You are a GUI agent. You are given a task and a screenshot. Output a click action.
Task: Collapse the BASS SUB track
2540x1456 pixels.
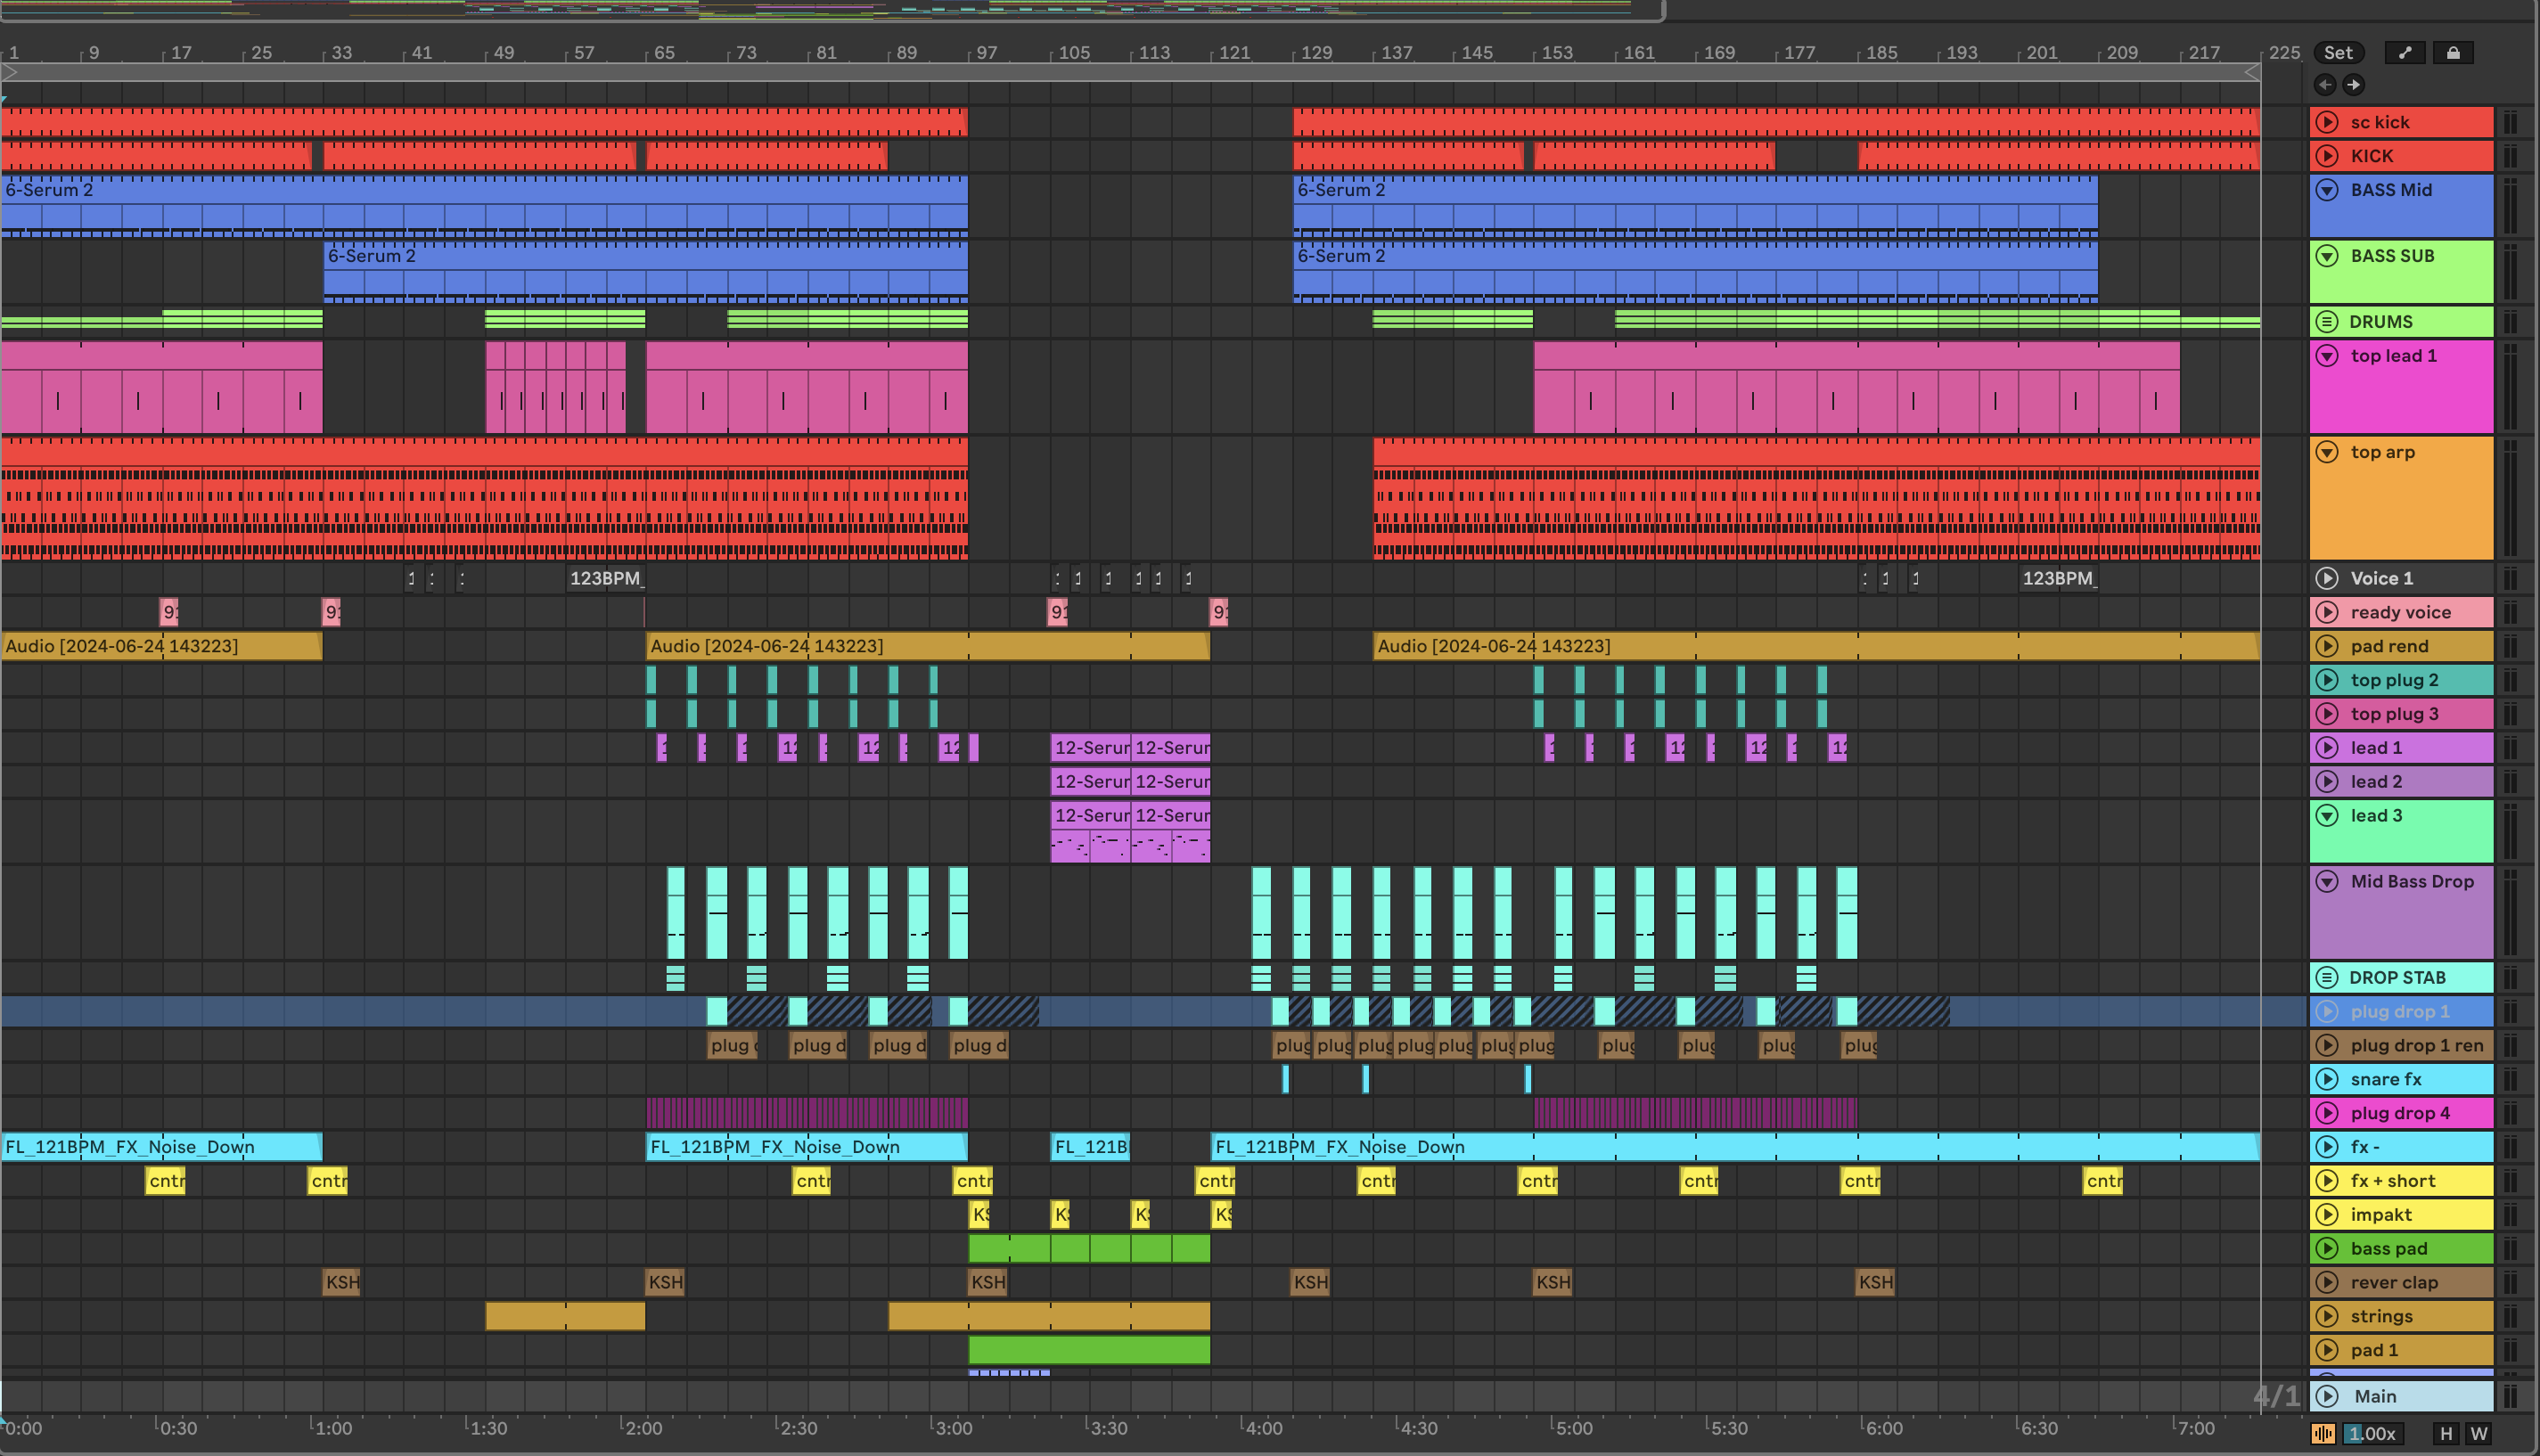tap(2327, 256)
